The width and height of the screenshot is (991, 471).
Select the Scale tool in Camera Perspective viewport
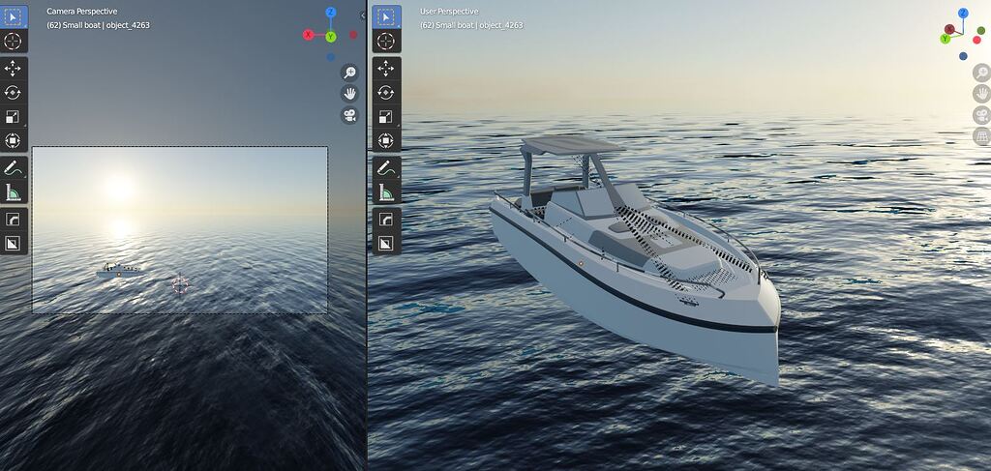click(13, 117)
